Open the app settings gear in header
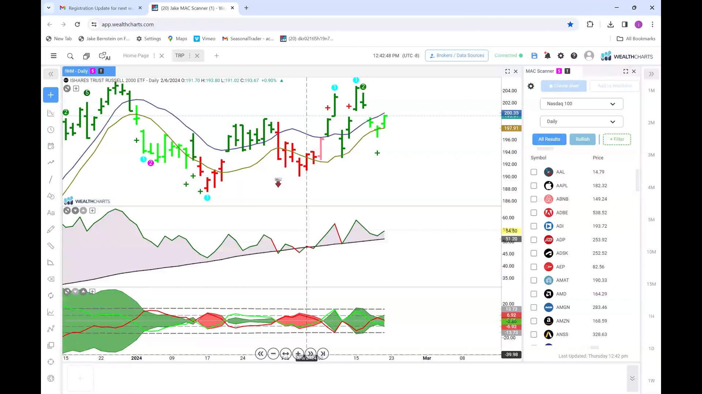 [x=561, y=55]
